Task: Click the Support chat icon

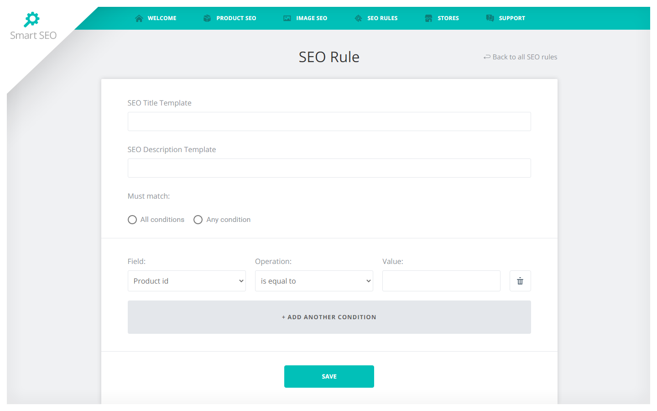Action: (490, 18)
